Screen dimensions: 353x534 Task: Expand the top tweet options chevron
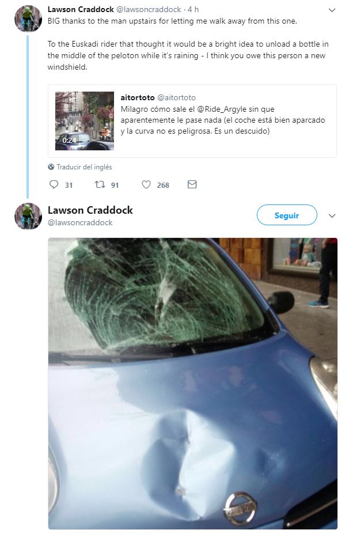332,10
